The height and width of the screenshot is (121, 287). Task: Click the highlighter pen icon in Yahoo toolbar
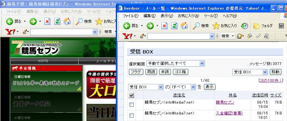coord(258,36)
